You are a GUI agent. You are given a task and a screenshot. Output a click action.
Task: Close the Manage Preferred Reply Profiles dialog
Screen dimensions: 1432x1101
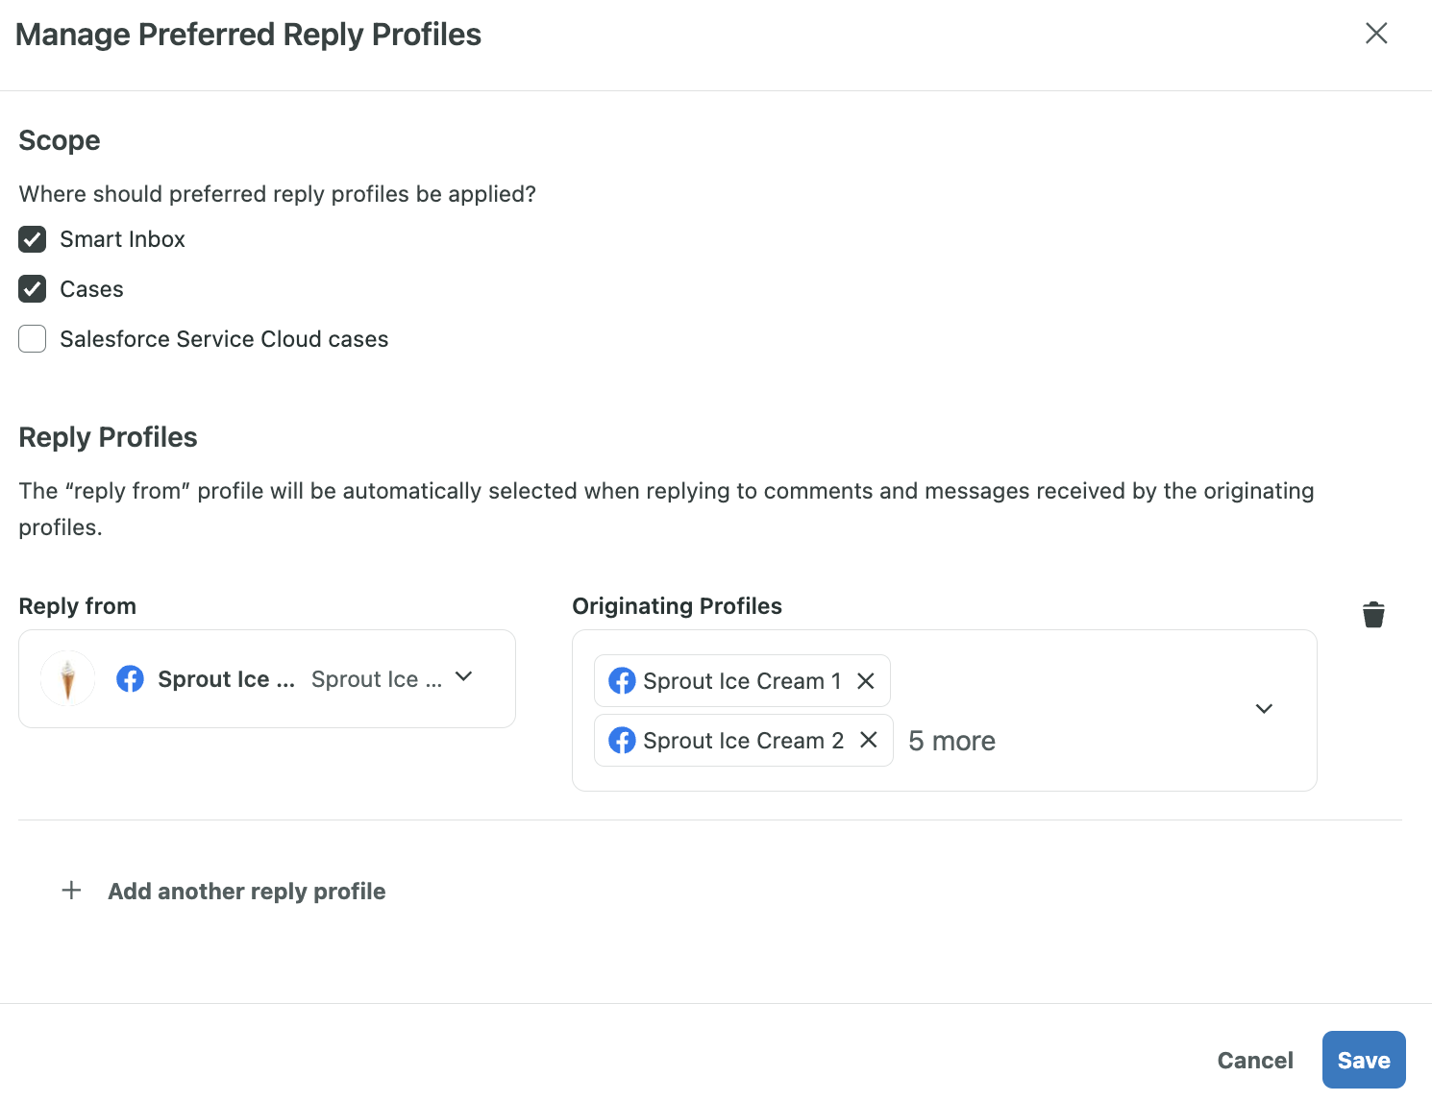[x=1376, y=34]
